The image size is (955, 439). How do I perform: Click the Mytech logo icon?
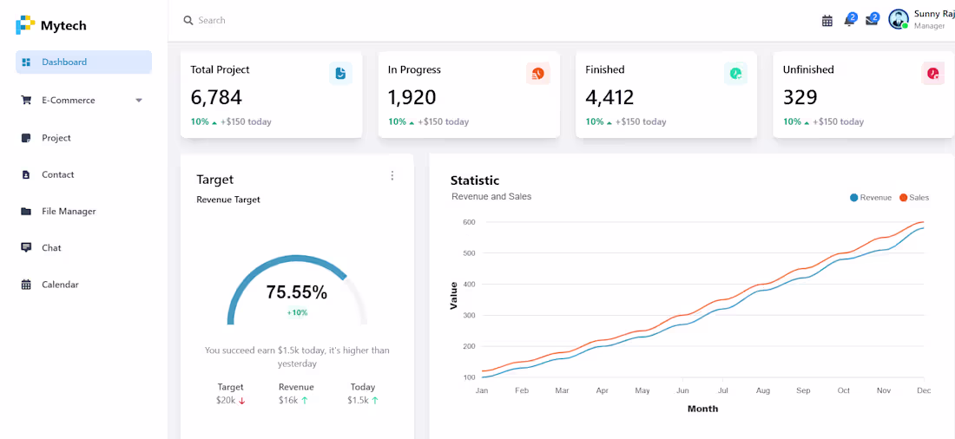pyautogui.click(x=25, y=25)
